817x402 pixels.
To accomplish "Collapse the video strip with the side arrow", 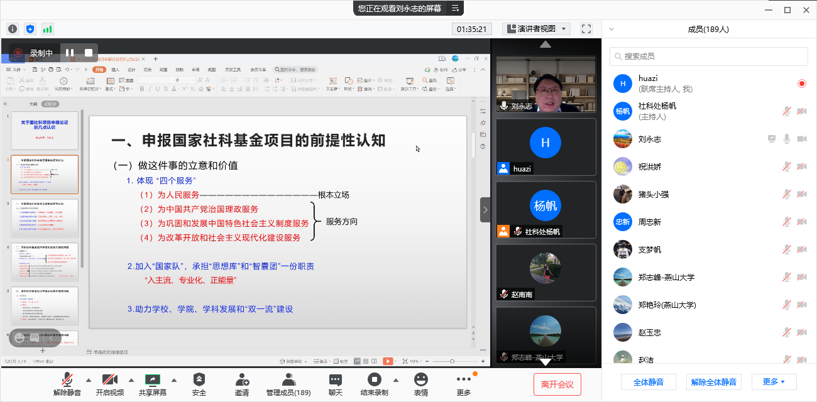I will point(485,210).
